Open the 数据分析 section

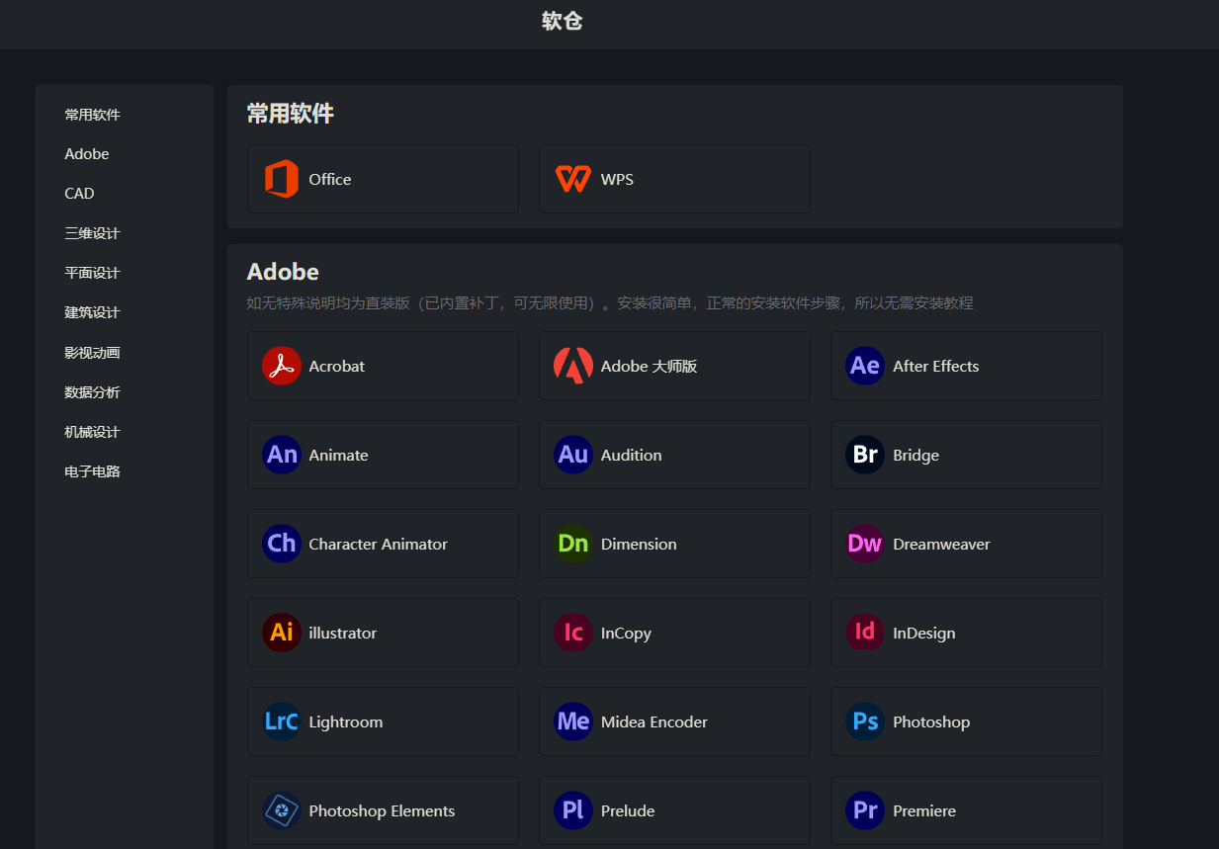[92, 391]
